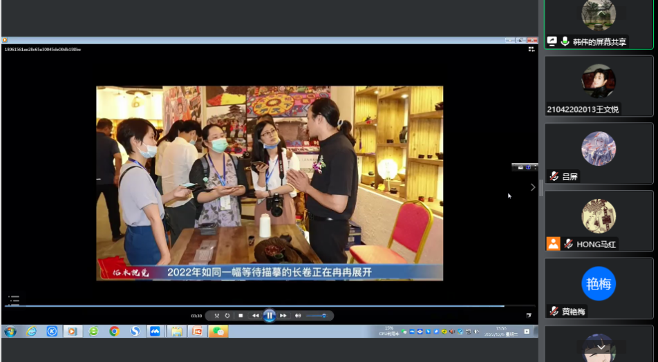658x362 pixels.
Task: Open WeChat from the taskbar
Action: click(218, 332)
